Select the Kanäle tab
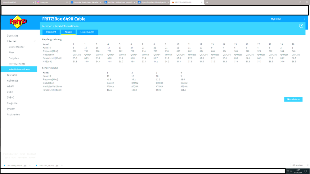 68,32
